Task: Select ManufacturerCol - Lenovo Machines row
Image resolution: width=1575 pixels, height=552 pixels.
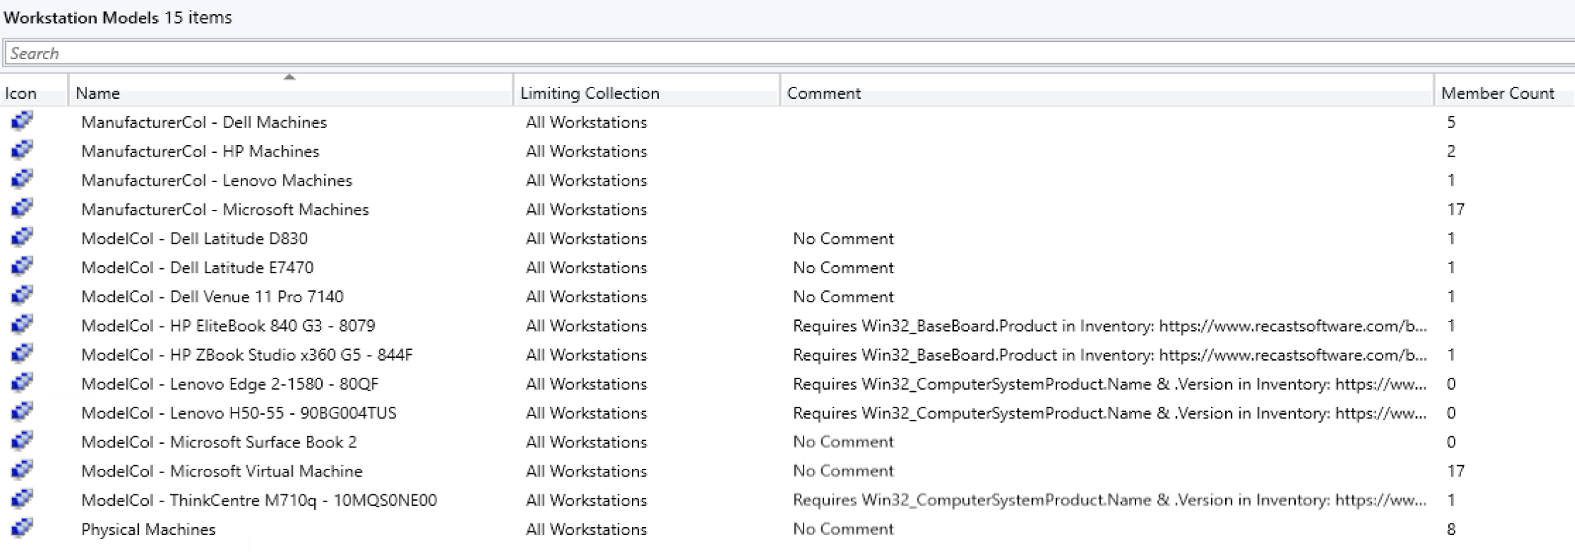Action: pos(217,181)
